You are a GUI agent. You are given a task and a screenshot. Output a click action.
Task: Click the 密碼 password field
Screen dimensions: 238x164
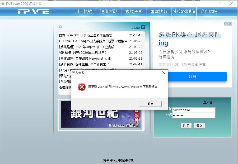194,115
